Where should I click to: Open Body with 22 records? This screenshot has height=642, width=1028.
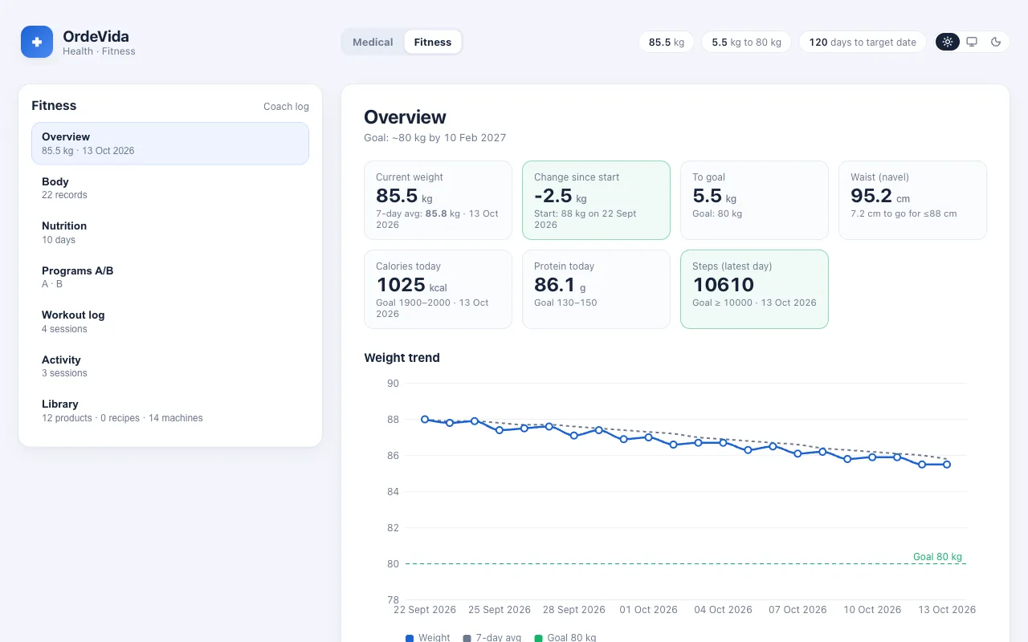click(x=170, y=188)
